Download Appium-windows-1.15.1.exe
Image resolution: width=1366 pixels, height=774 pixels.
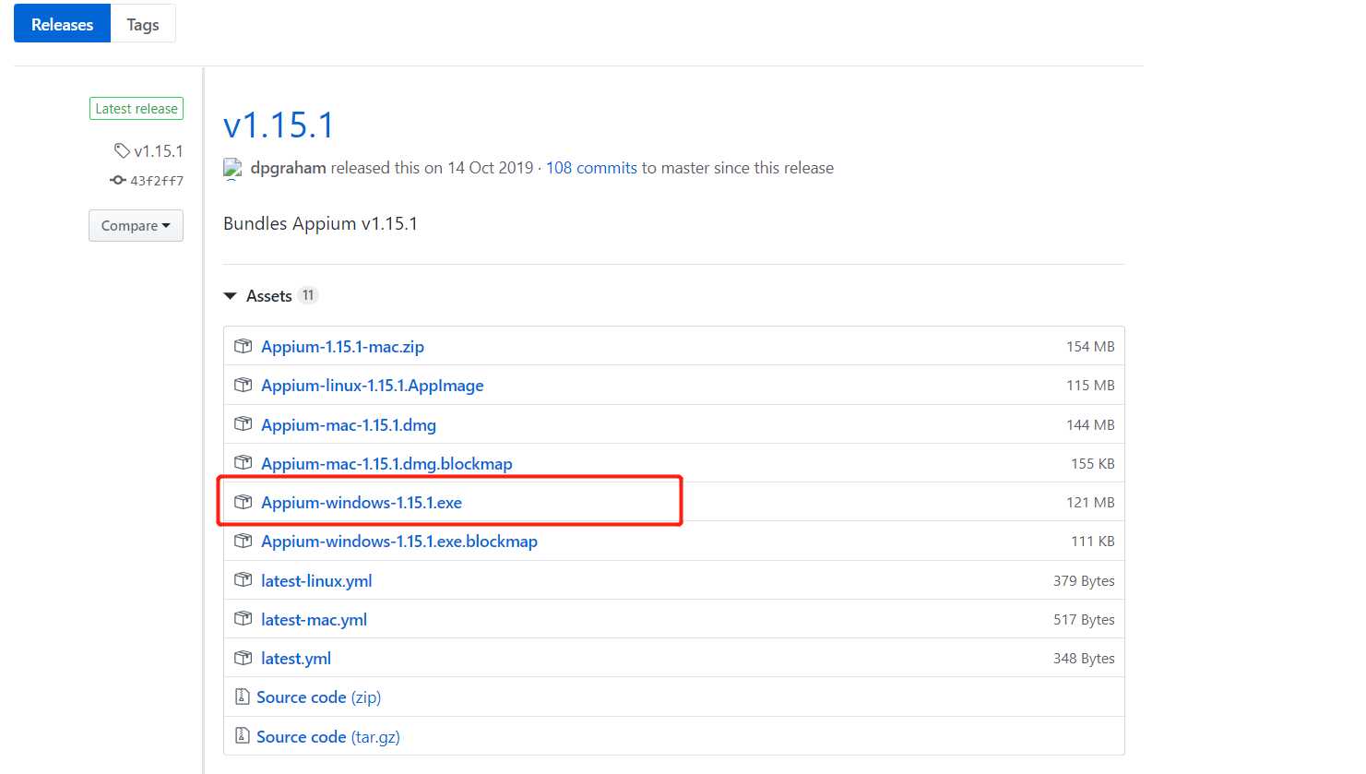coord(362,503)
